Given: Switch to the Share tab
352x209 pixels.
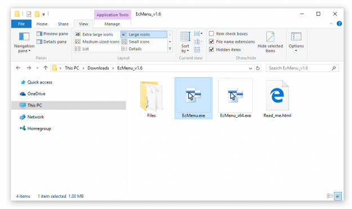Looking at the screenshot, I should 63,24.
